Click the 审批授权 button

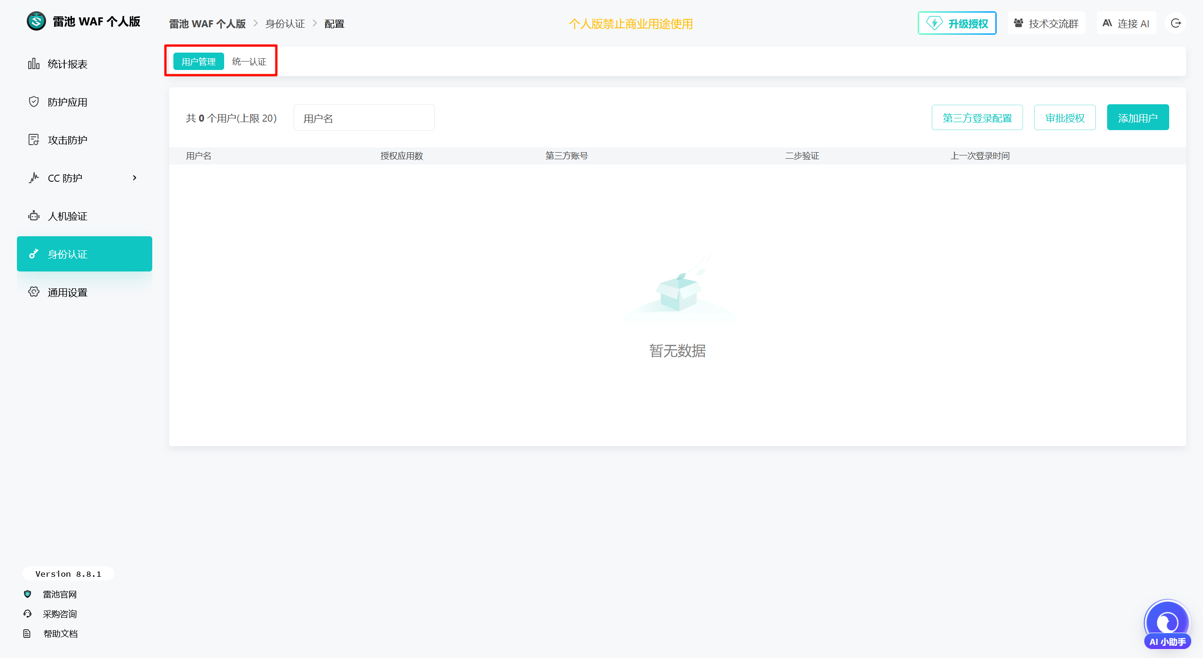(x=1065, y=118)
